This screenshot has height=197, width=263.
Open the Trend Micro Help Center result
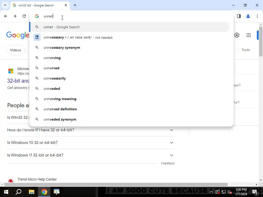(x=37, y=179)
